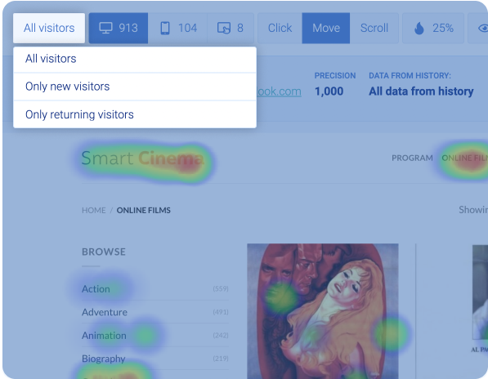488x379 pixels.
Task: Open the partially hidden ook.com link
Action: point(279,91)
